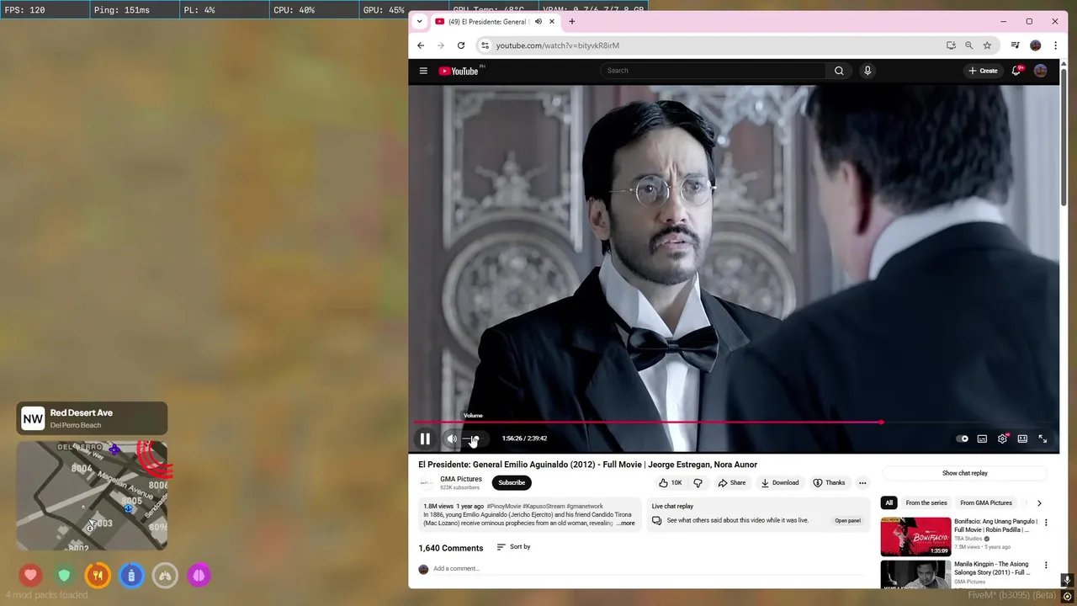Viewport: 1077px width, 606px height.
Task: Open the notifications bell
Action: tap(1016, 71)
